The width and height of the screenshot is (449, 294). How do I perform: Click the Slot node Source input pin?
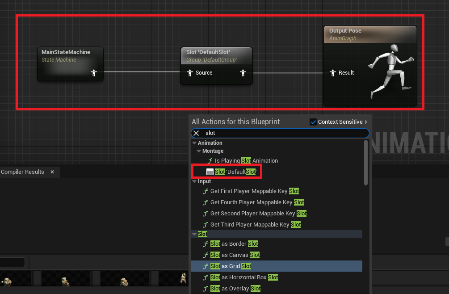point(189,73)
